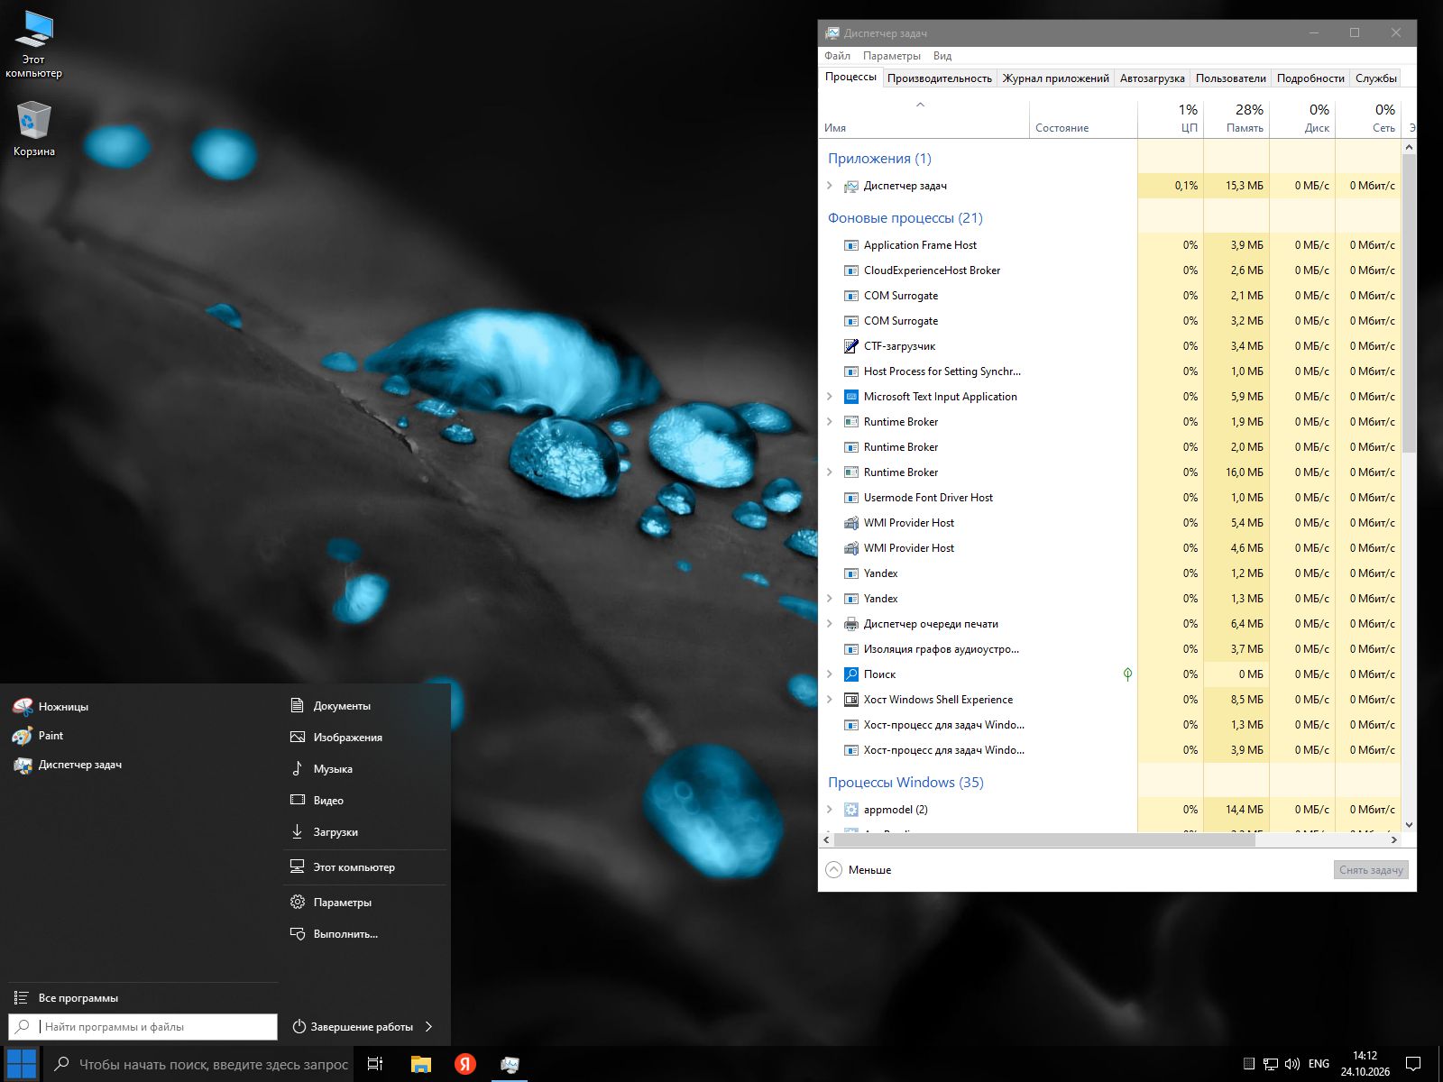Expand the Поиск process row
This screenshot has height=1082, width=1443.
point(830,674)
